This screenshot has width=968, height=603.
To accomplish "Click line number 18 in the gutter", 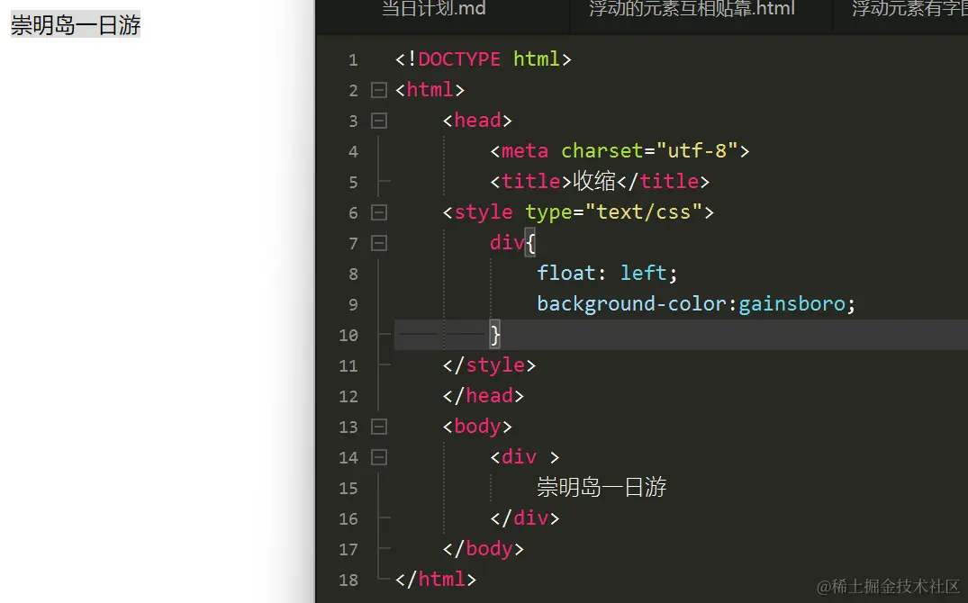I will click(348, 580).
